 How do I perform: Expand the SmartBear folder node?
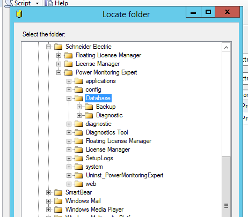pyautogui.click(x=48, y=192)
